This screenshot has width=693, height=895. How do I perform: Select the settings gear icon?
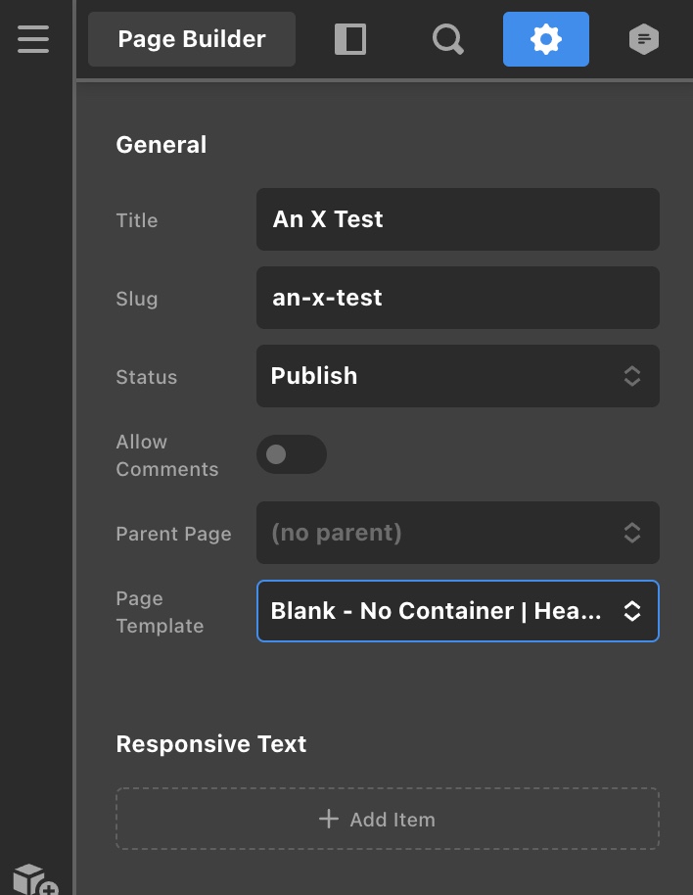(546, 39)
